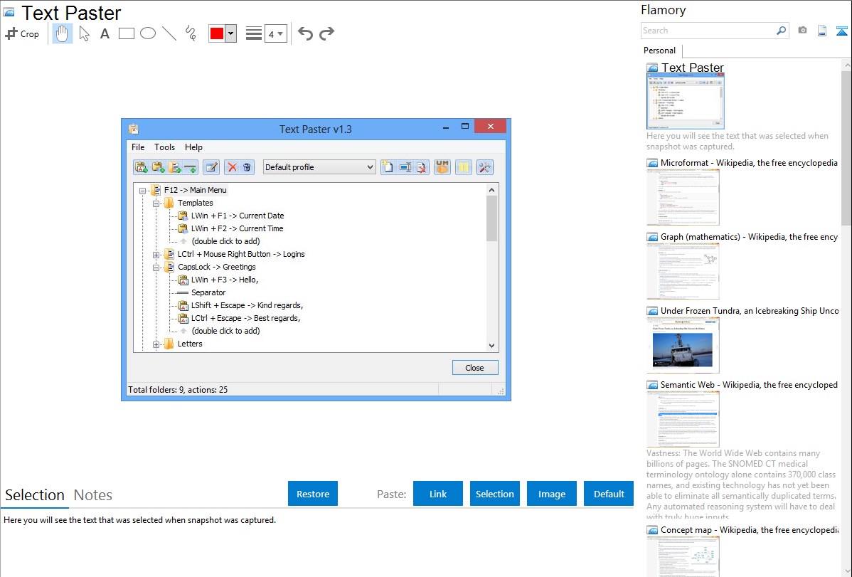
Task: Open the Help menu in Text Paster
Action: point(193,147)
